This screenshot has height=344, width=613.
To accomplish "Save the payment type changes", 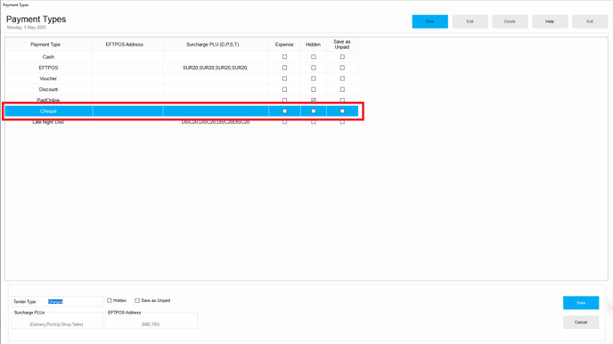I will coord(581,303).
